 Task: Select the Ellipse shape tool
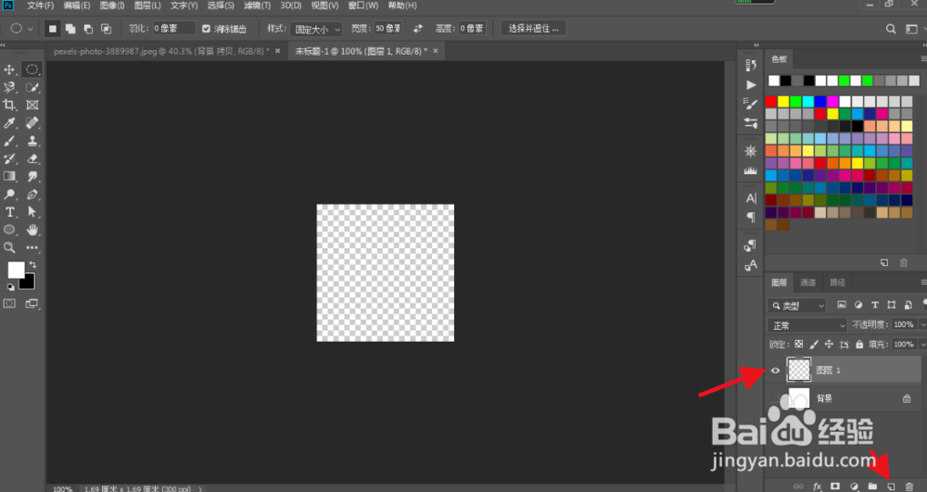(9, 230)
